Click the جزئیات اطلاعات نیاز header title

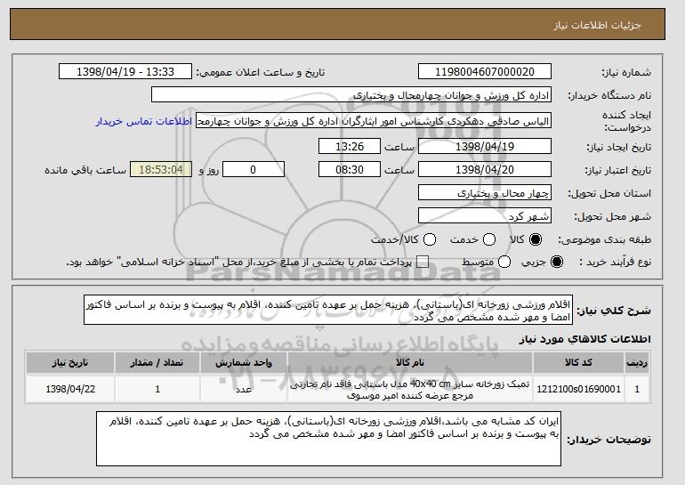click(598, 25)
